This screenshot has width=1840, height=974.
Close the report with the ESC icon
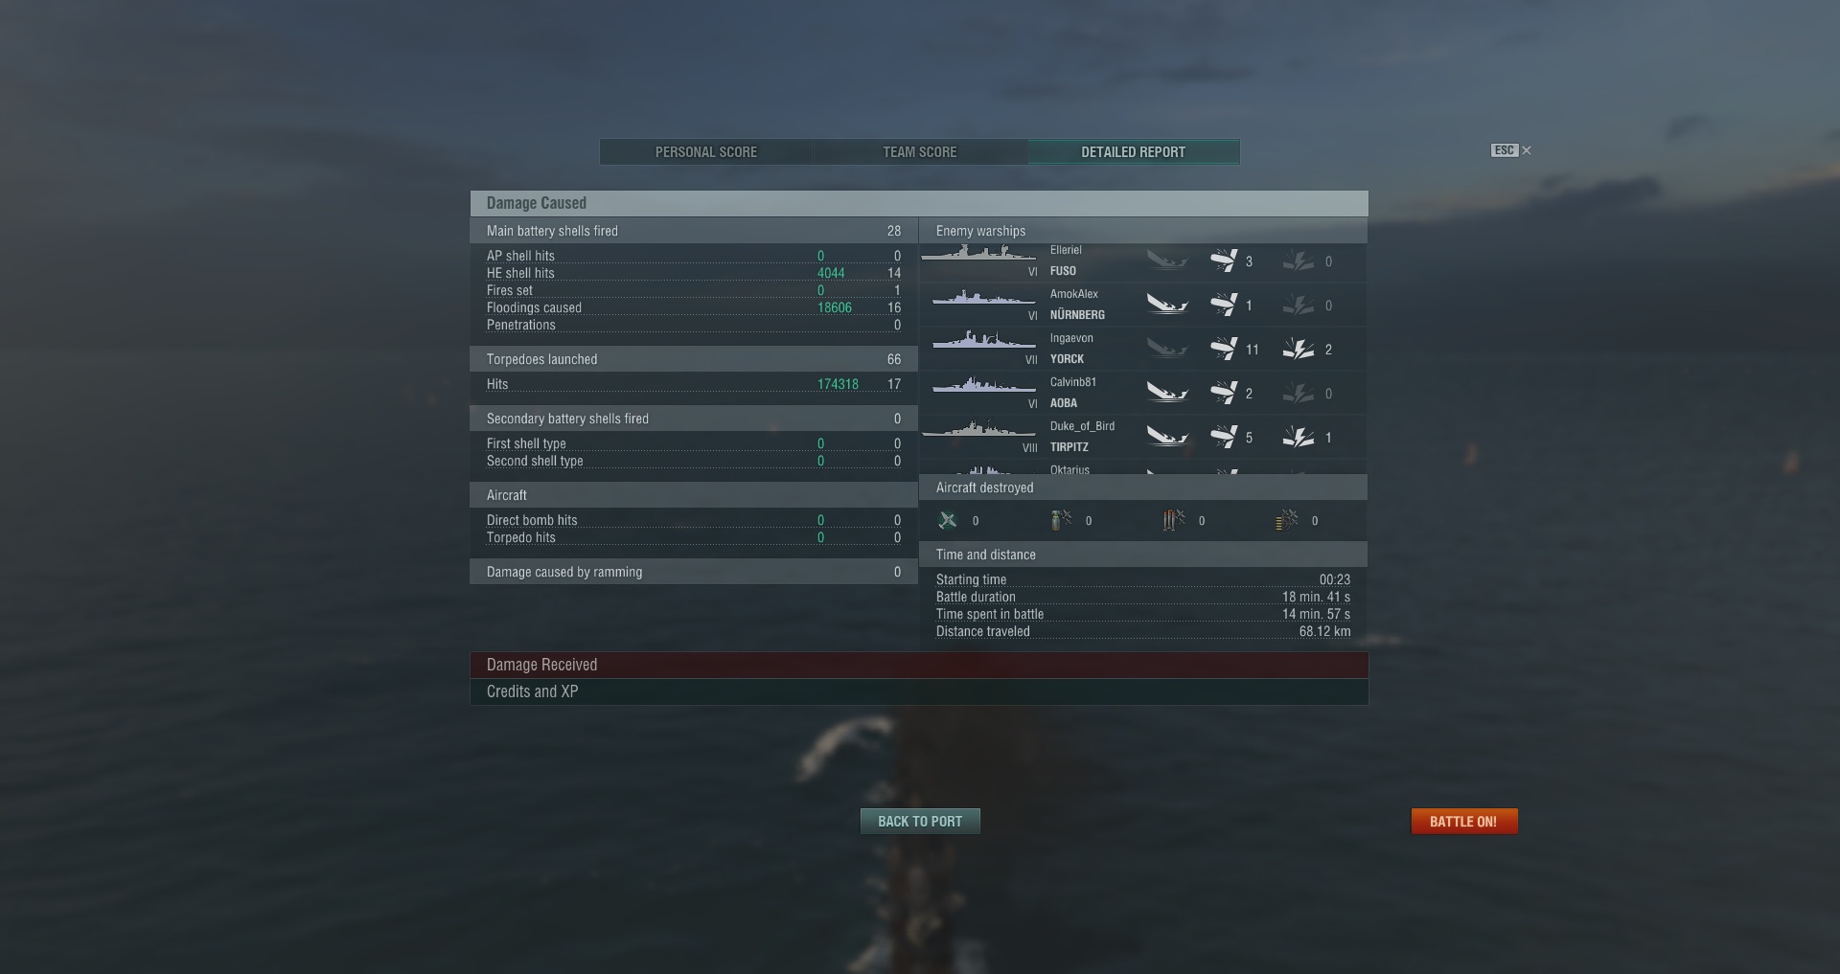1511,150
